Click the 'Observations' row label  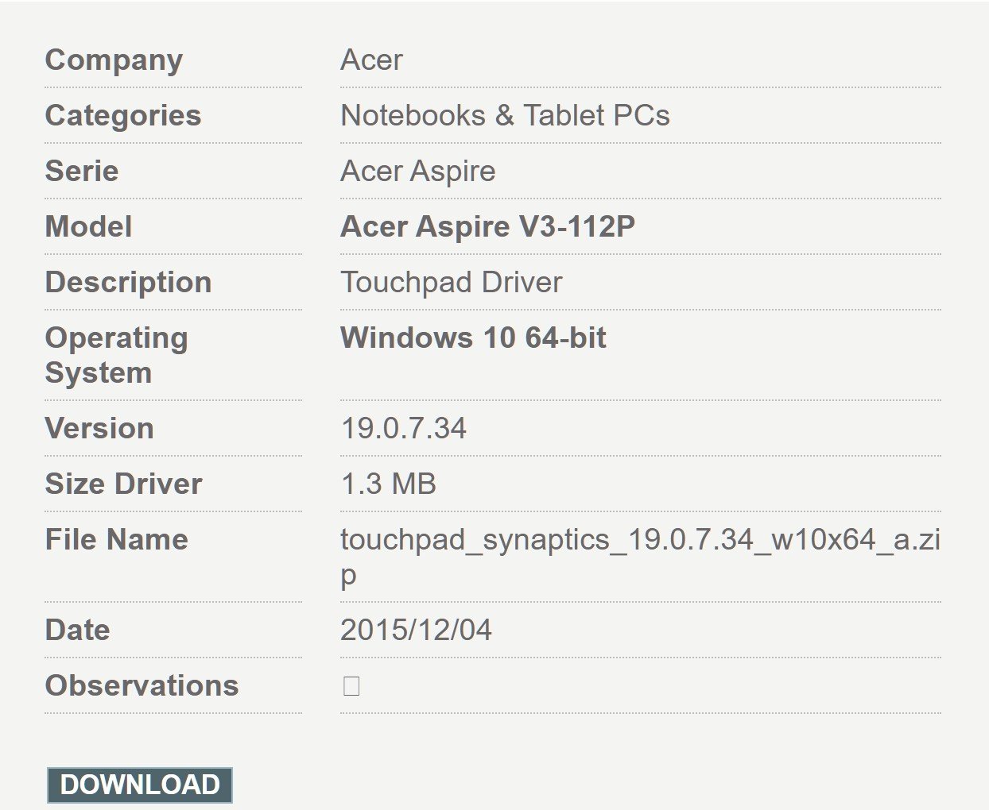click(x=142, y=685)
